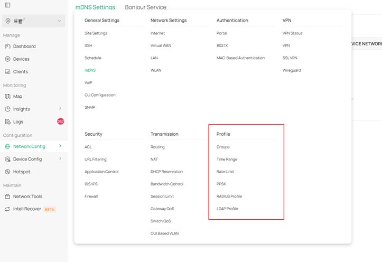The image size is (382, 262).
Task: Open the Schedule settings link
Action: tap(93, 58)
